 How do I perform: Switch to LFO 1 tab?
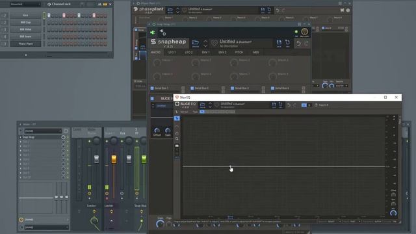pos(172,52)
